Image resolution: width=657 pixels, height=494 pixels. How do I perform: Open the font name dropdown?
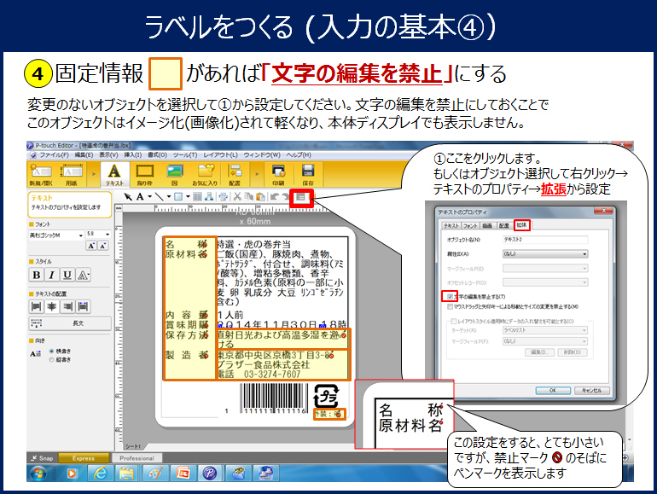(x=80, y=235)
